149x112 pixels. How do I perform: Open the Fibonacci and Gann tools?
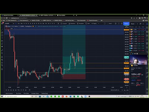(x=2, y=33)
